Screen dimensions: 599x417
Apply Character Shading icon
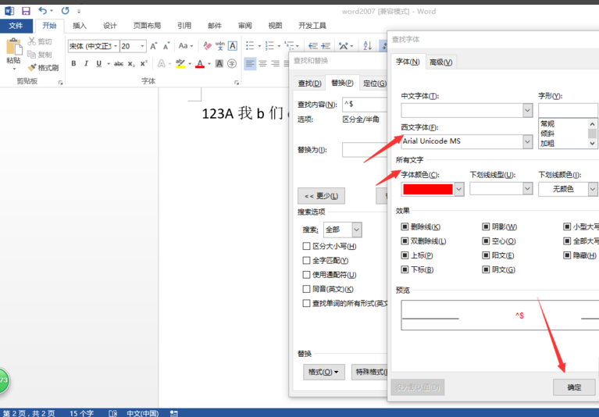219,64
